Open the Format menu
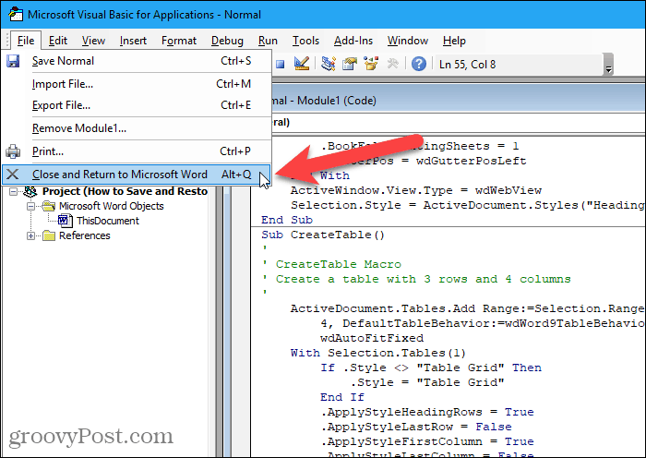 pos(179,41)
